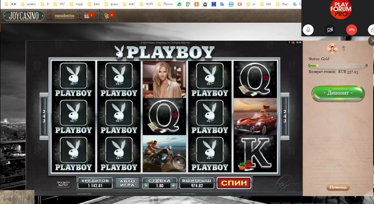Toggle the camera in the call overlay
The width and height of the screenshot is (374, 204).
pos(330,30)
